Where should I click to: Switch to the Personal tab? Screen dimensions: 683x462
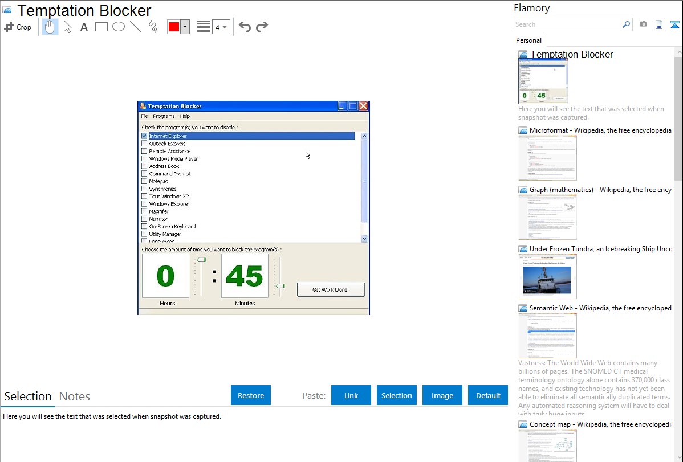(529, 40)
